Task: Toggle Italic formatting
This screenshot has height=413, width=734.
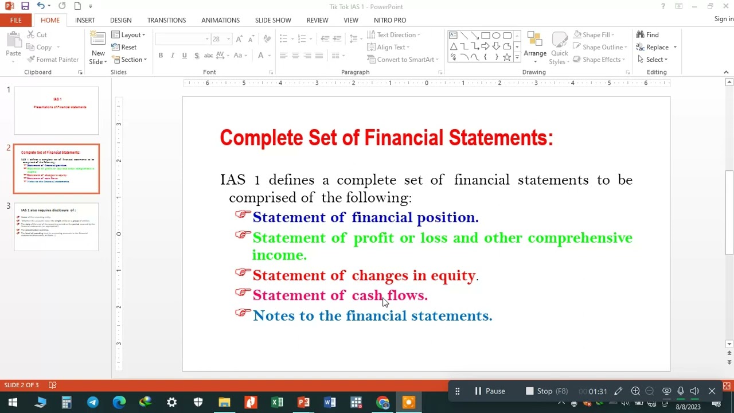Action: [173, 56]
